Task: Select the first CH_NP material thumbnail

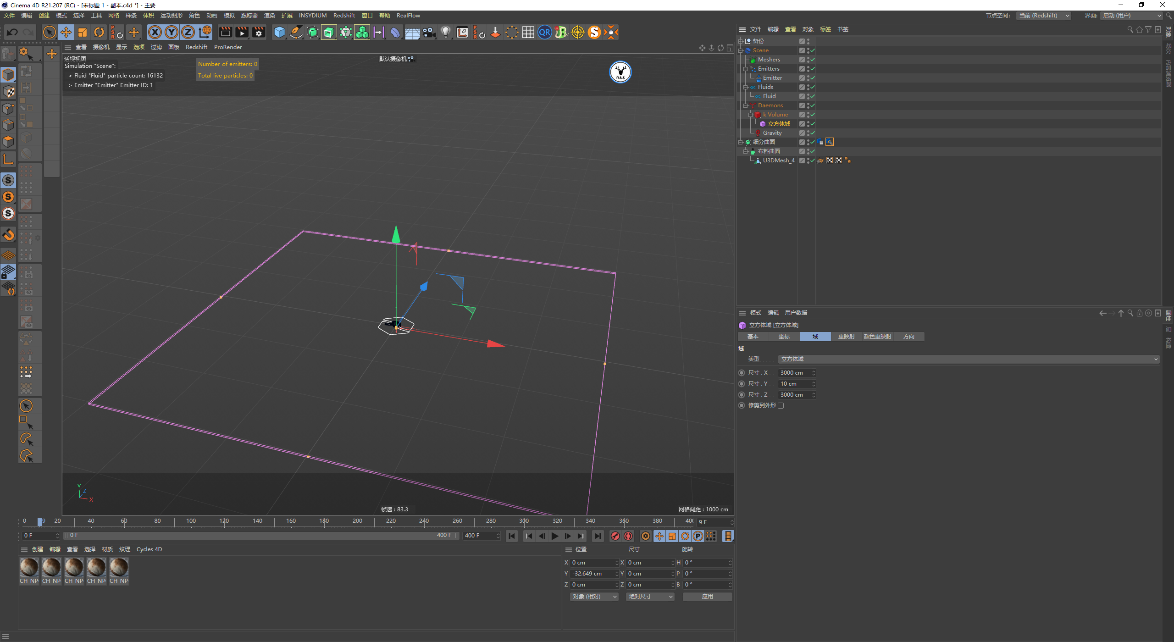Action: click(x=29, y=567)
